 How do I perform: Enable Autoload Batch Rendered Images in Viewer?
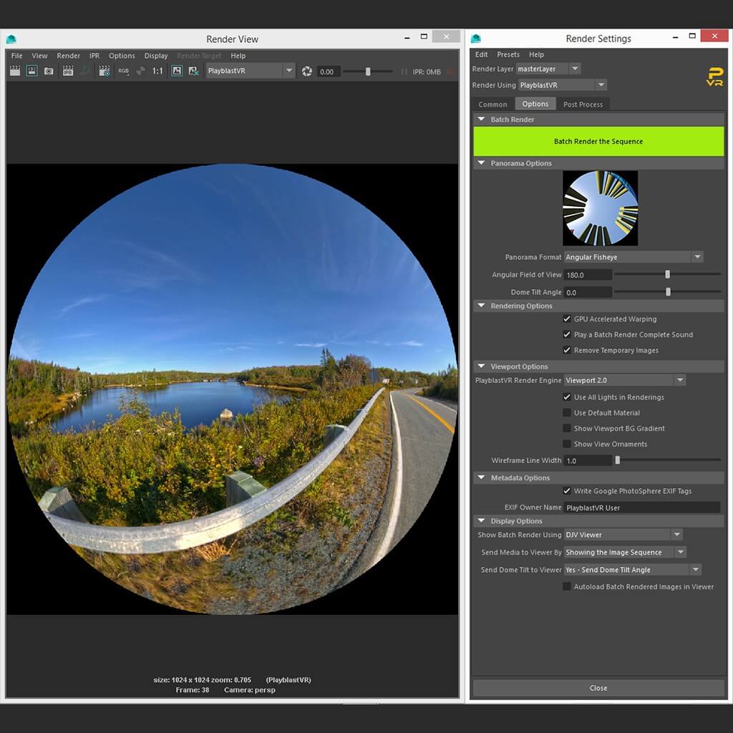[x=567, y=586]
